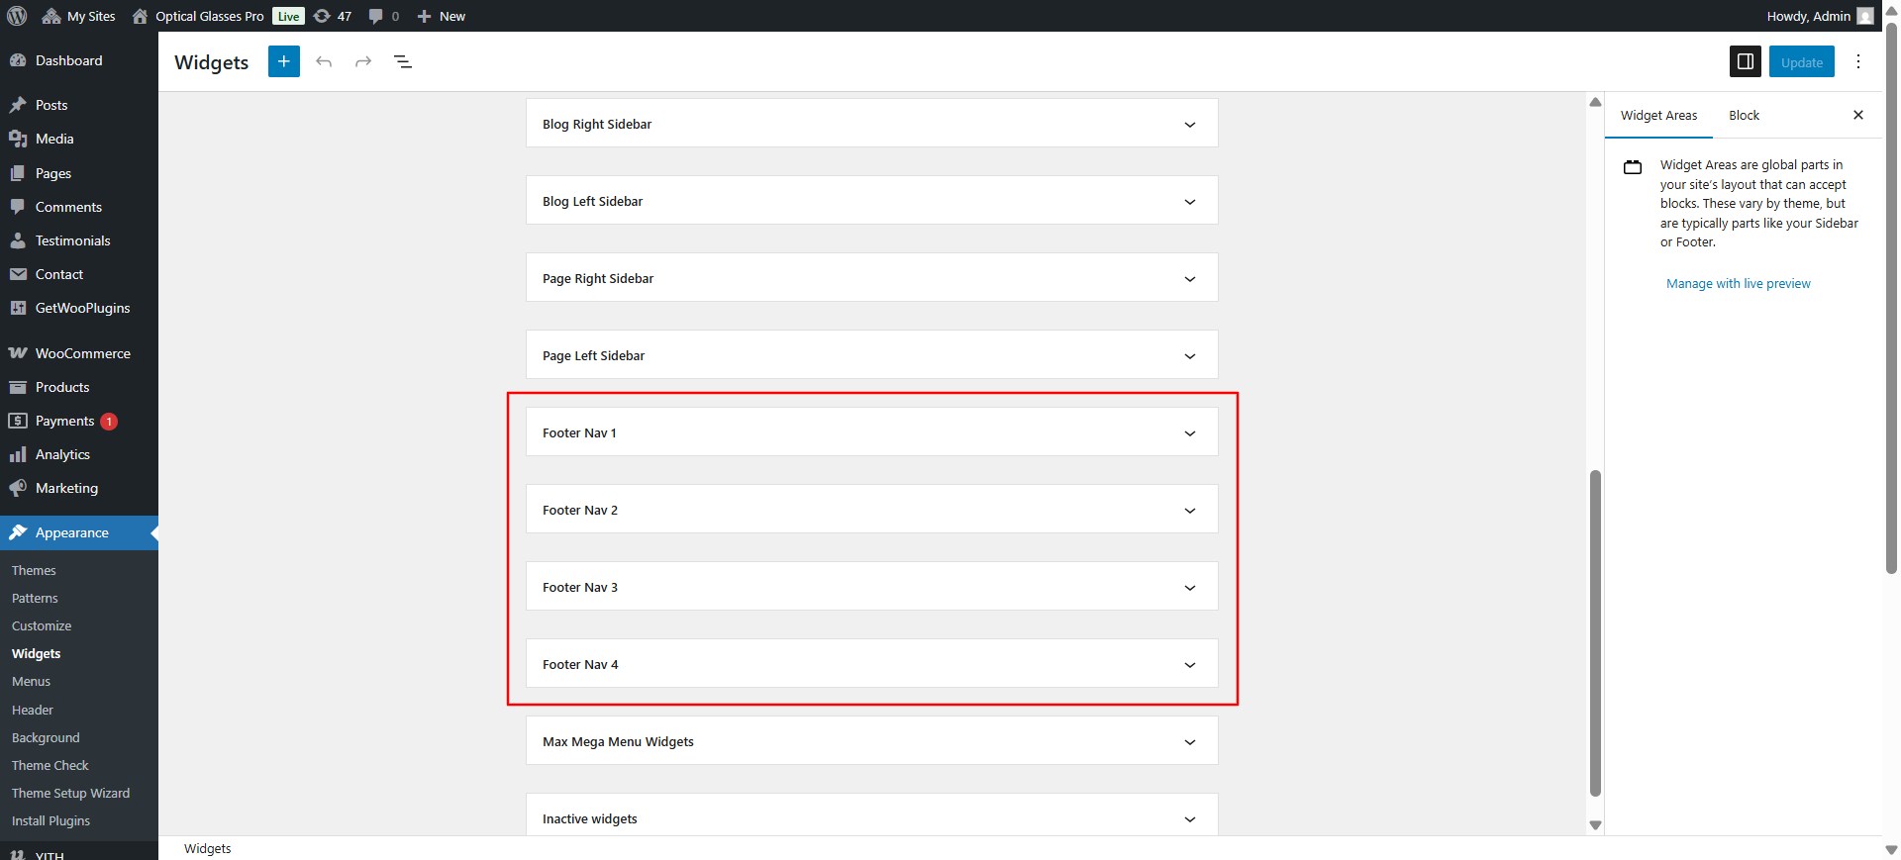Open the Posts menu
Screen dimensions: 1901x860
pos(51,105)
